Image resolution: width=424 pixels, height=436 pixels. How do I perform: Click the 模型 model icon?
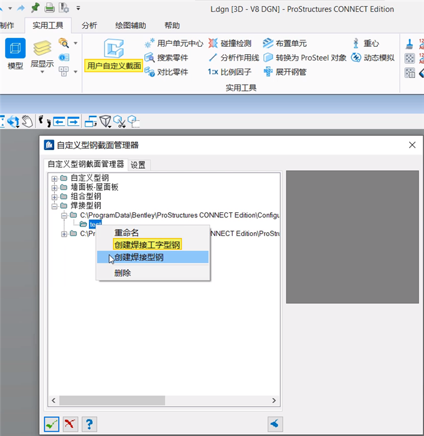click(x=16, y=54)
